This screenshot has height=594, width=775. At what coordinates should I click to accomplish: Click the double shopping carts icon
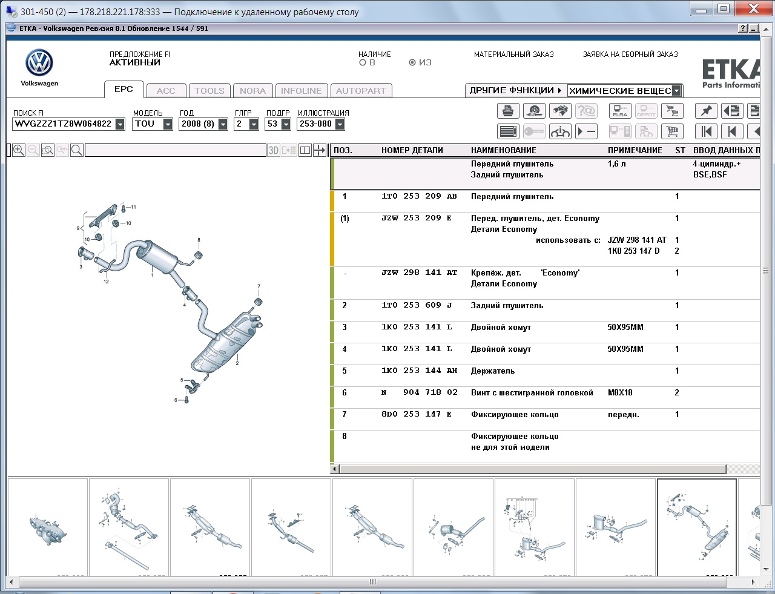(x=672, y=111)
